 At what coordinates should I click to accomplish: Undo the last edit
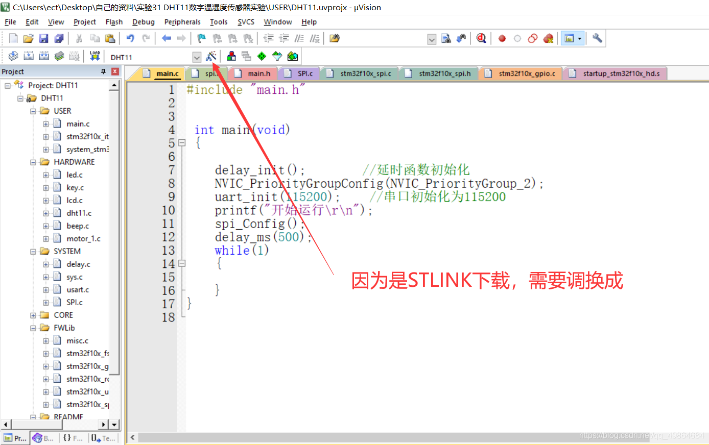pos(130,38)
